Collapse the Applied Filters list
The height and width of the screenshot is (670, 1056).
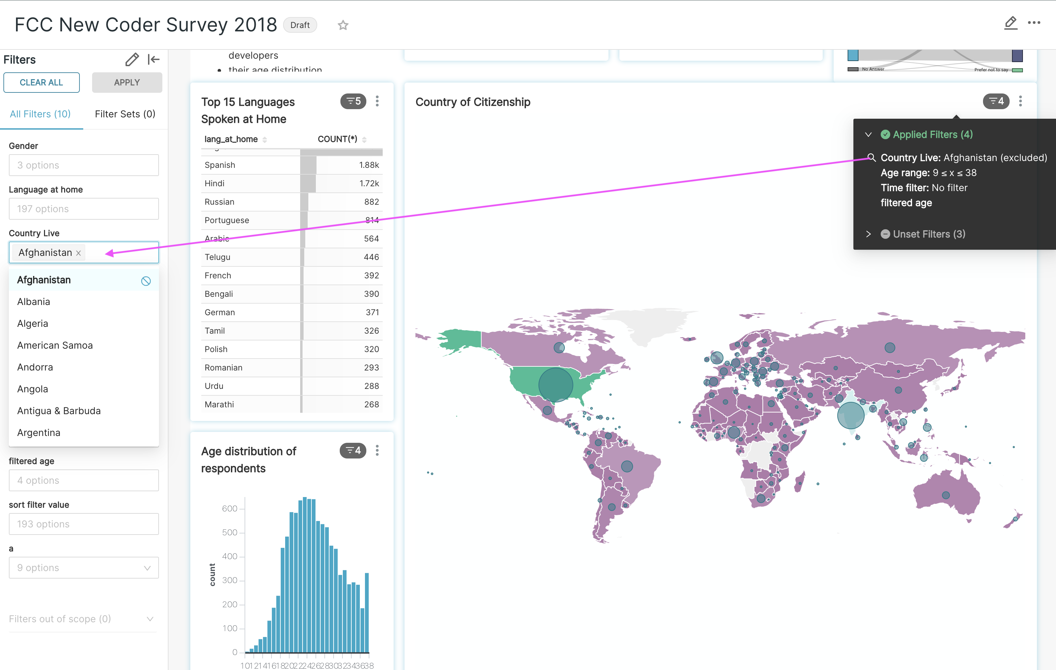(868, 135)
